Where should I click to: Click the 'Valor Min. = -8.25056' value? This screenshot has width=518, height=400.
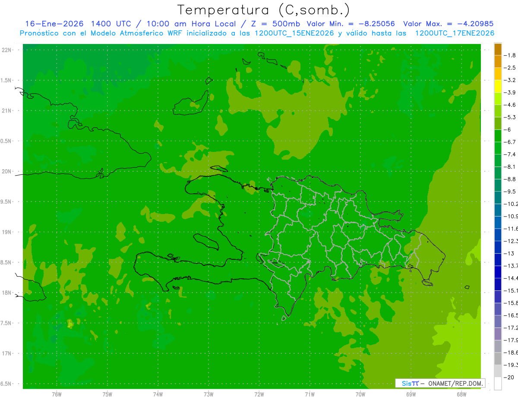351,24
